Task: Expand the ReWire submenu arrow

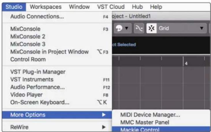Action: click(x=104, y=127)
